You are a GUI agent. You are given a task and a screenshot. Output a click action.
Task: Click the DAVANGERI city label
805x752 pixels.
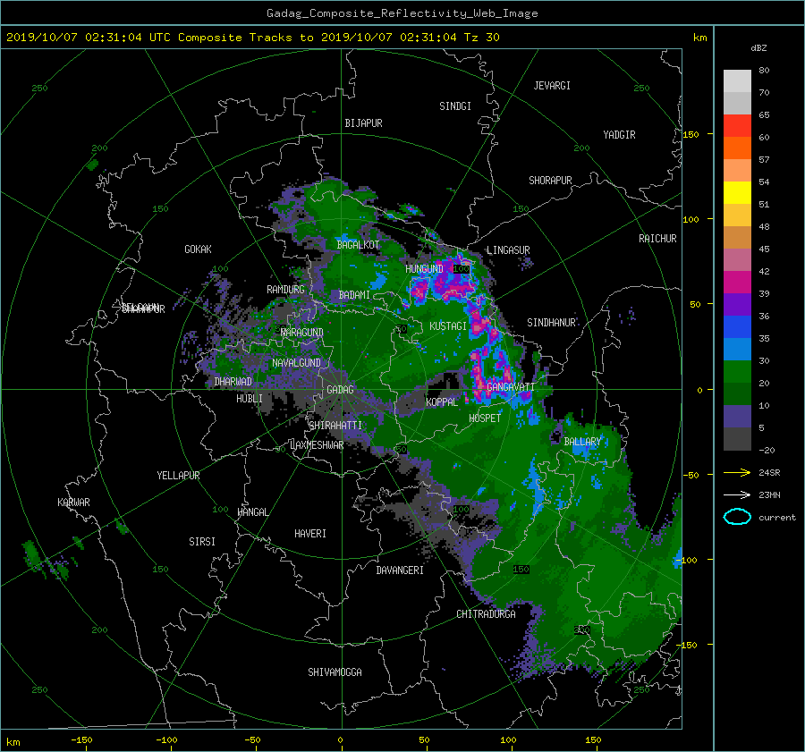[400, 570]
